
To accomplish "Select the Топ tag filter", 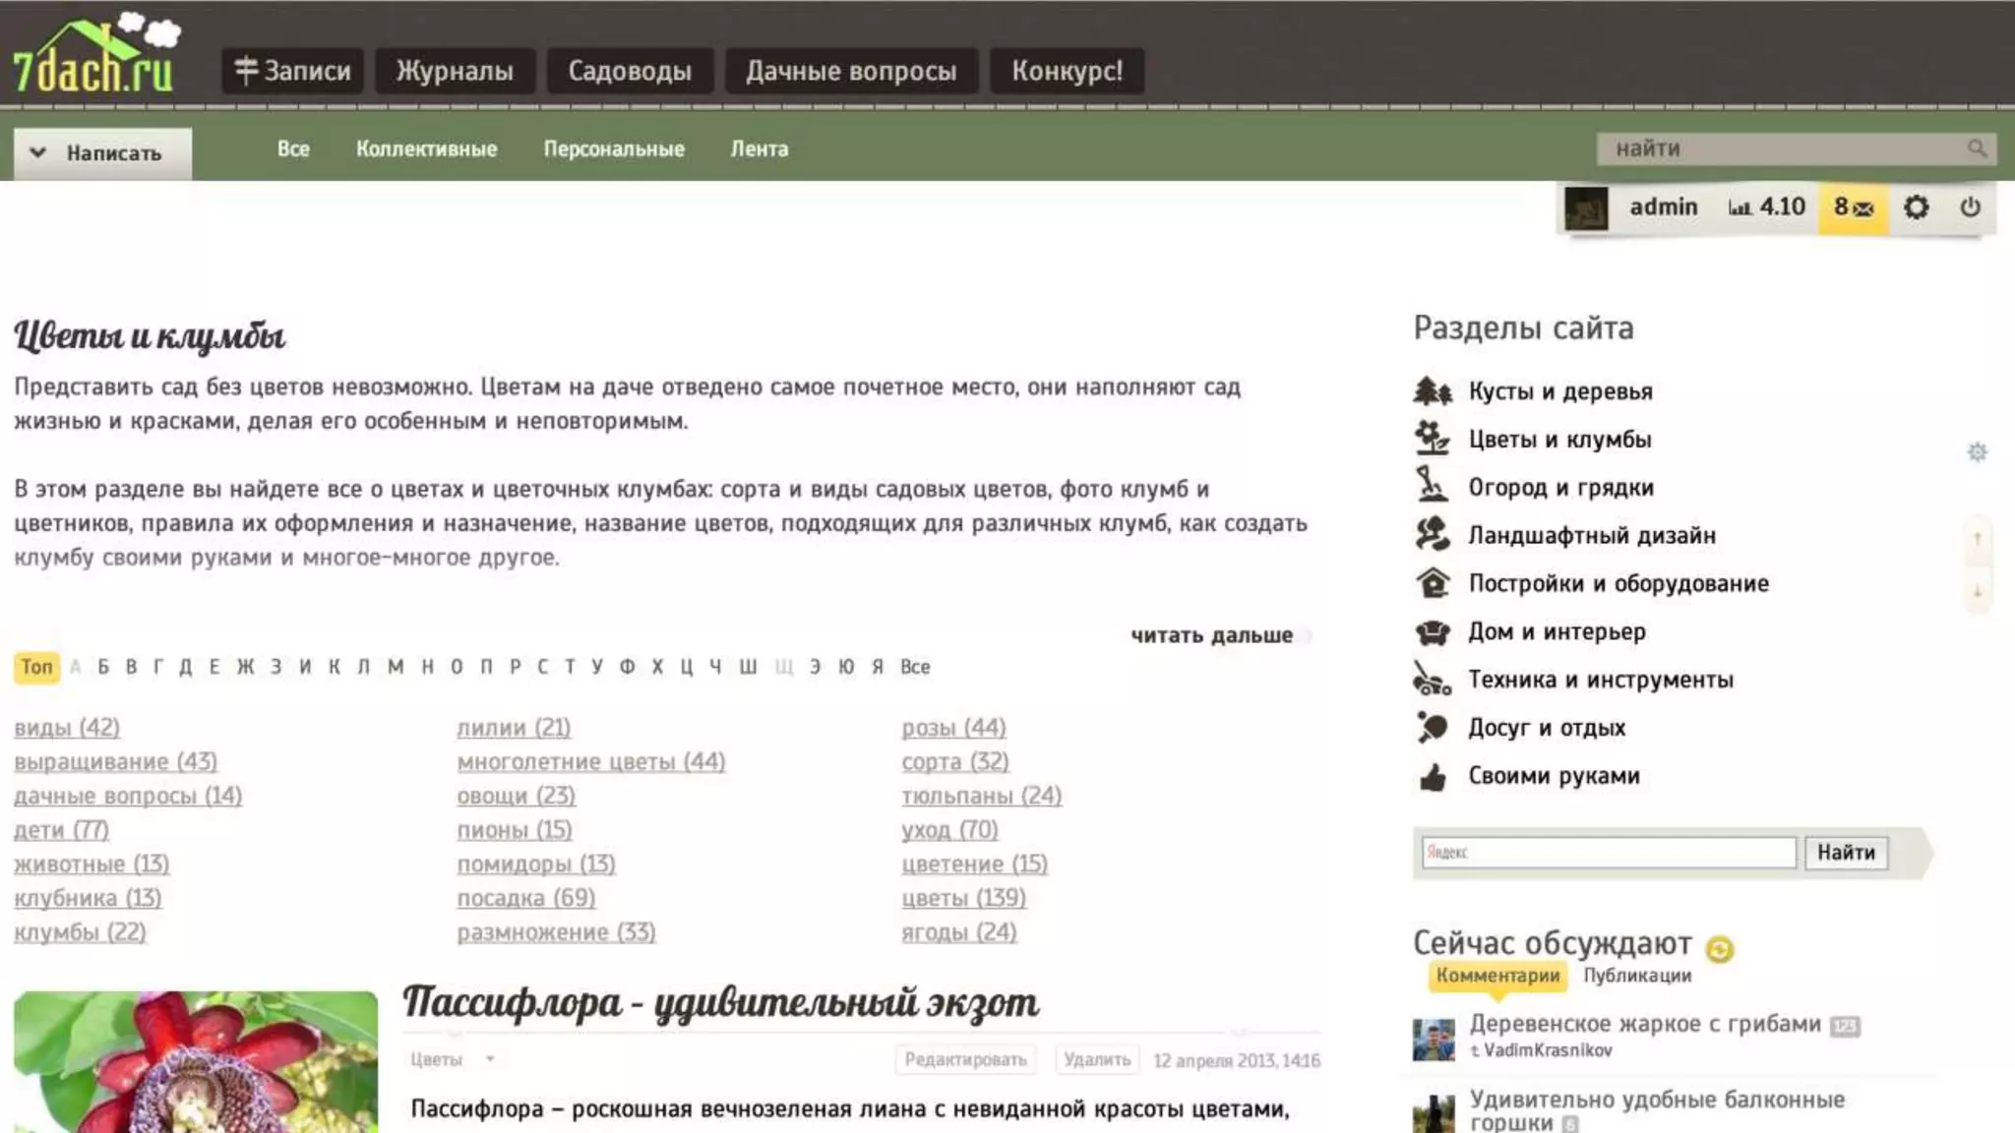I will click(x=36, y=667).
